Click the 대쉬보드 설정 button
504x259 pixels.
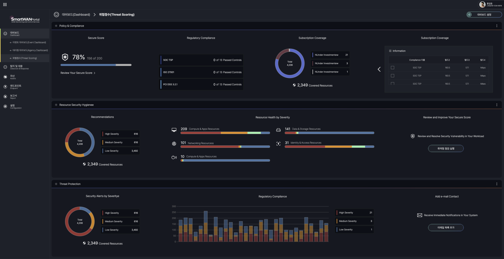pos(484,15)
